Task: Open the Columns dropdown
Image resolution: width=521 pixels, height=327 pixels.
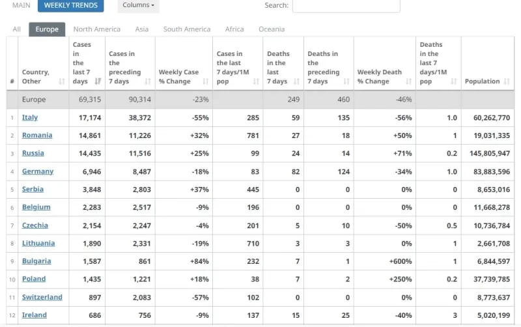Action: tap(138, 5)
